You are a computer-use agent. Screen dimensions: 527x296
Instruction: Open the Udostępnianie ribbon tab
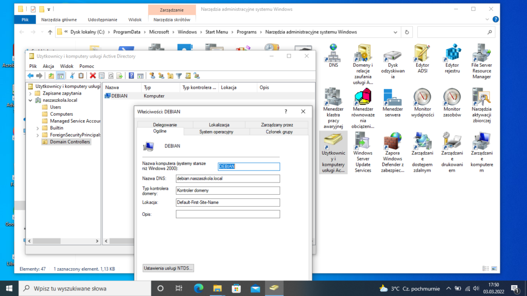pos(103,20)
